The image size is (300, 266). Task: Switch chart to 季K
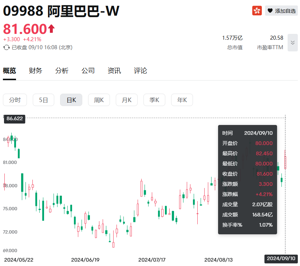[x=154, y=100]
